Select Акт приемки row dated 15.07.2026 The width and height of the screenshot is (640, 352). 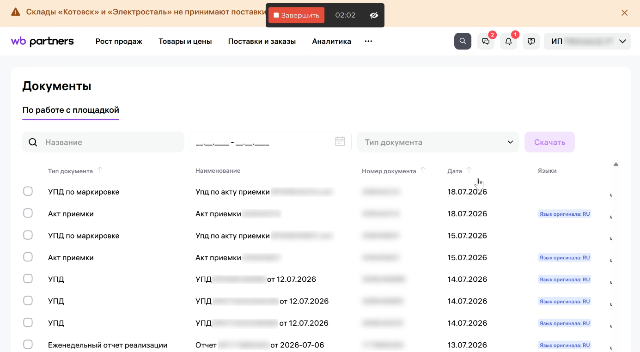click(28, 257)
